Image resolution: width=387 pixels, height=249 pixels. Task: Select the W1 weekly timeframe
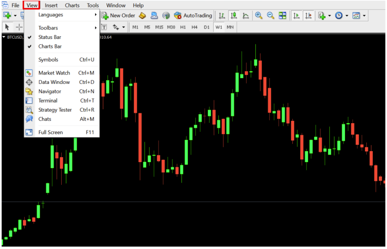219,27
